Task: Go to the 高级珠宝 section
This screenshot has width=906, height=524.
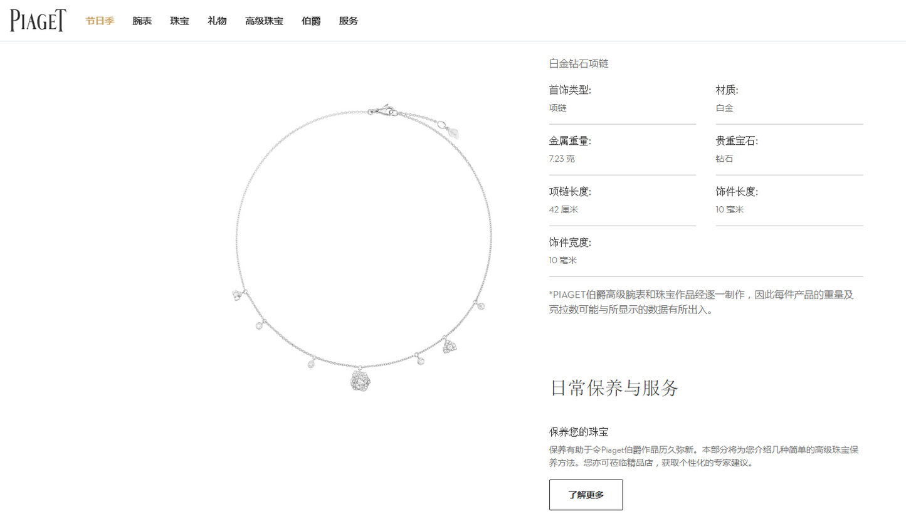Action: (x=264, y=21)
